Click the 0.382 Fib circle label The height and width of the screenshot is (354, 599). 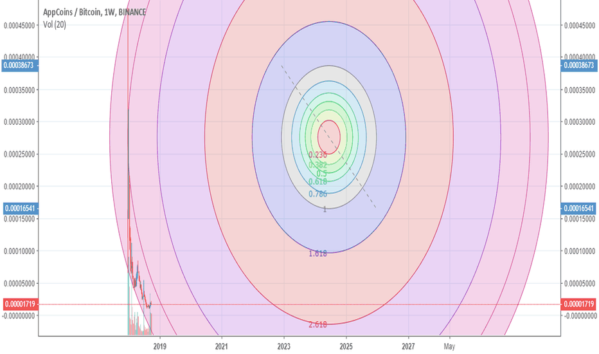[x=318, y=165]
